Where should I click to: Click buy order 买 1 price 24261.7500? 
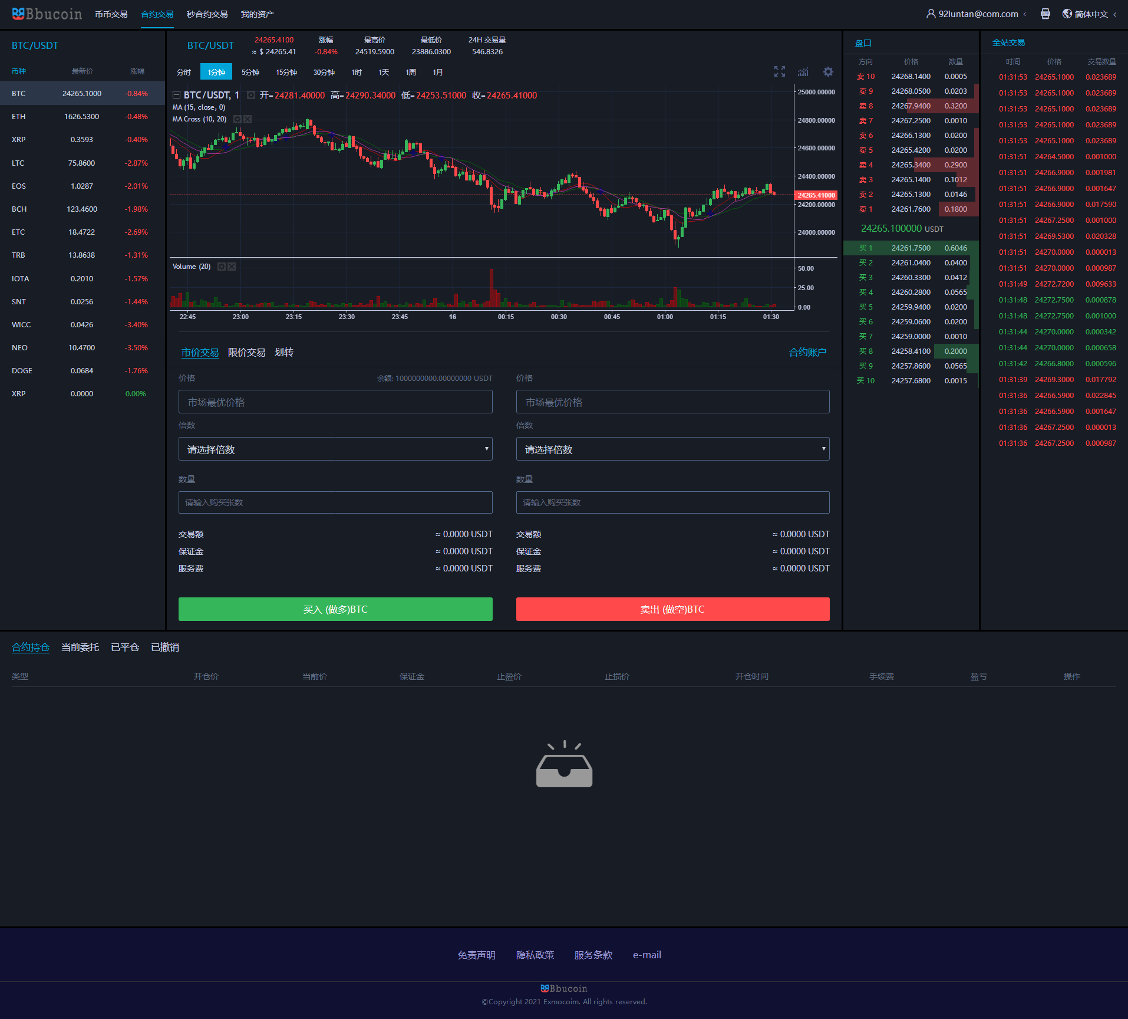pyautogui.click(x=911, y=248)
